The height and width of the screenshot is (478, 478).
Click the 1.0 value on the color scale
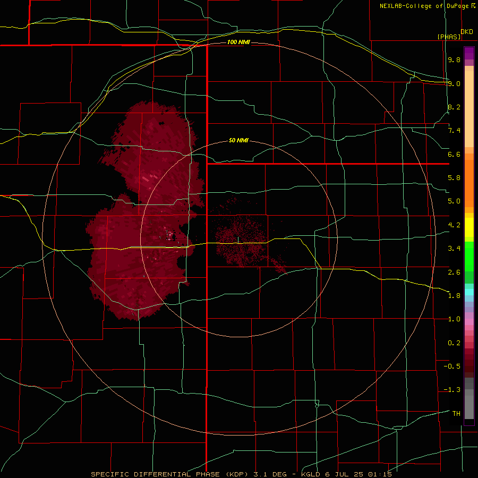[454, 319]
